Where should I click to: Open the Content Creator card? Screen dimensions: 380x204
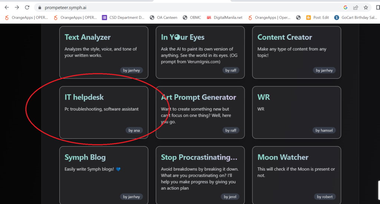(x=297, y=52)
